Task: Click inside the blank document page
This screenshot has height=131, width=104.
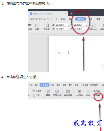Action: click(x=77, y=54)
